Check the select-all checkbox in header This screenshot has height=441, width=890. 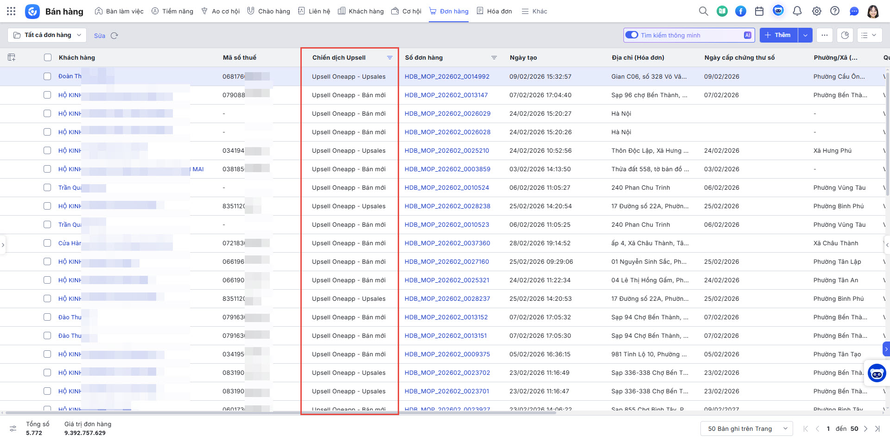click(x=47, y=58)
